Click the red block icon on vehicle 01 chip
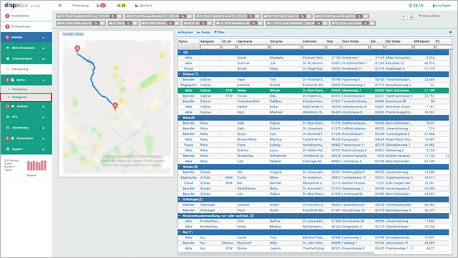This screenshot has height=258, width=458. pos(113,17)
